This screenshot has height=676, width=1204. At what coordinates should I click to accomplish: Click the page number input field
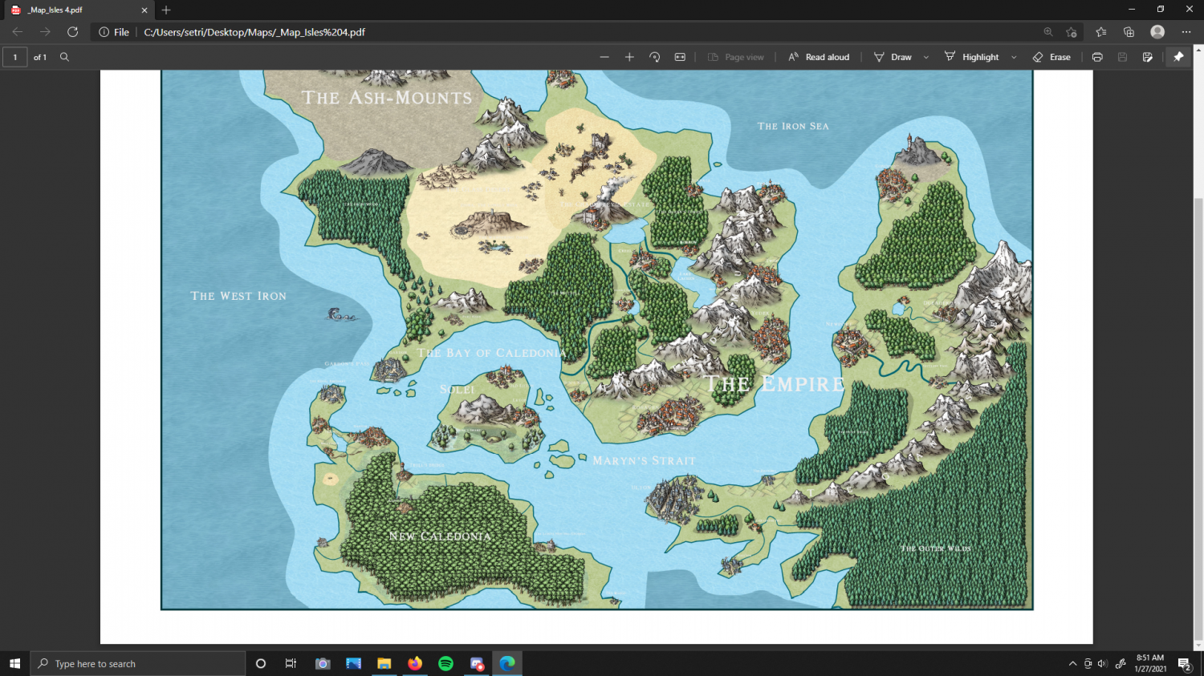(x=15, y=57)
